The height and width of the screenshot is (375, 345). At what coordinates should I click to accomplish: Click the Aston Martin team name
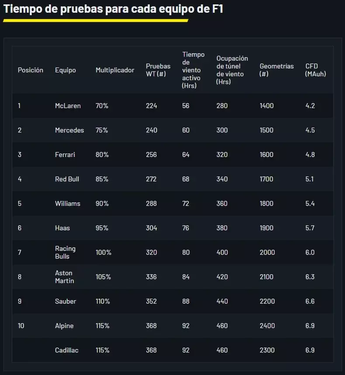(x=65, y=277)
